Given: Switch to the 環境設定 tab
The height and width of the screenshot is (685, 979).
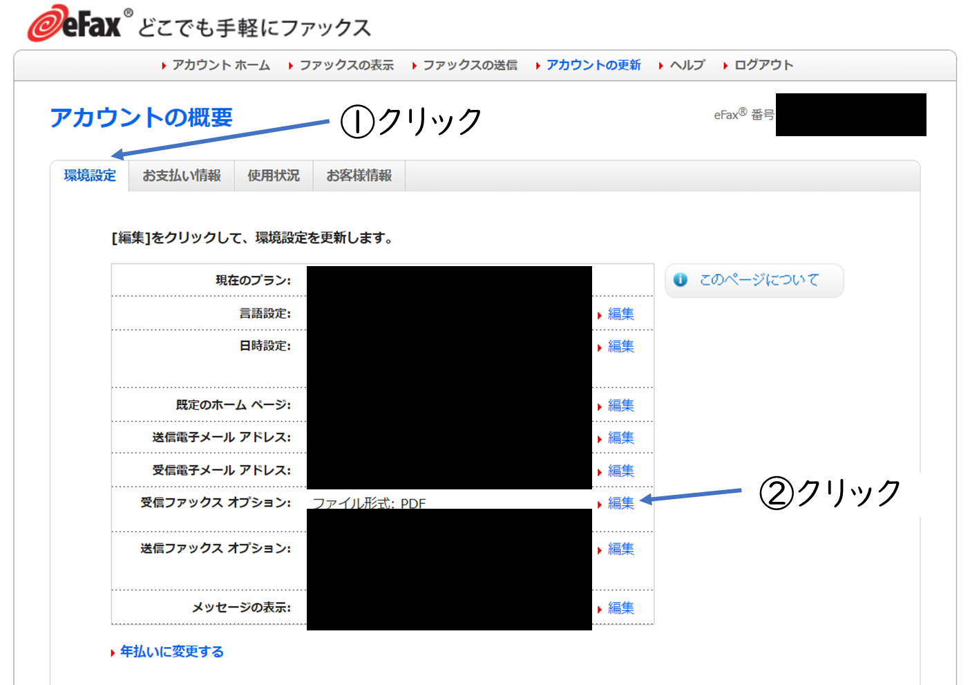Looking at the screenshot, I should pos(90,176).
